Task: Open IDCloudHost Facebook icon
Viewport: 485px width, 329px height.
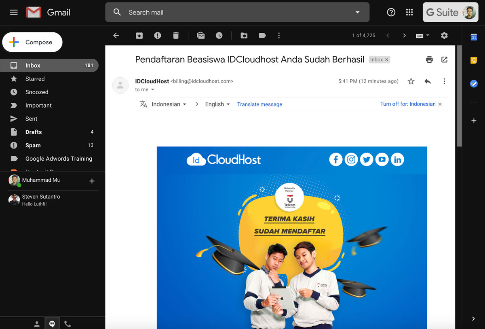Action: click(336, 159)
